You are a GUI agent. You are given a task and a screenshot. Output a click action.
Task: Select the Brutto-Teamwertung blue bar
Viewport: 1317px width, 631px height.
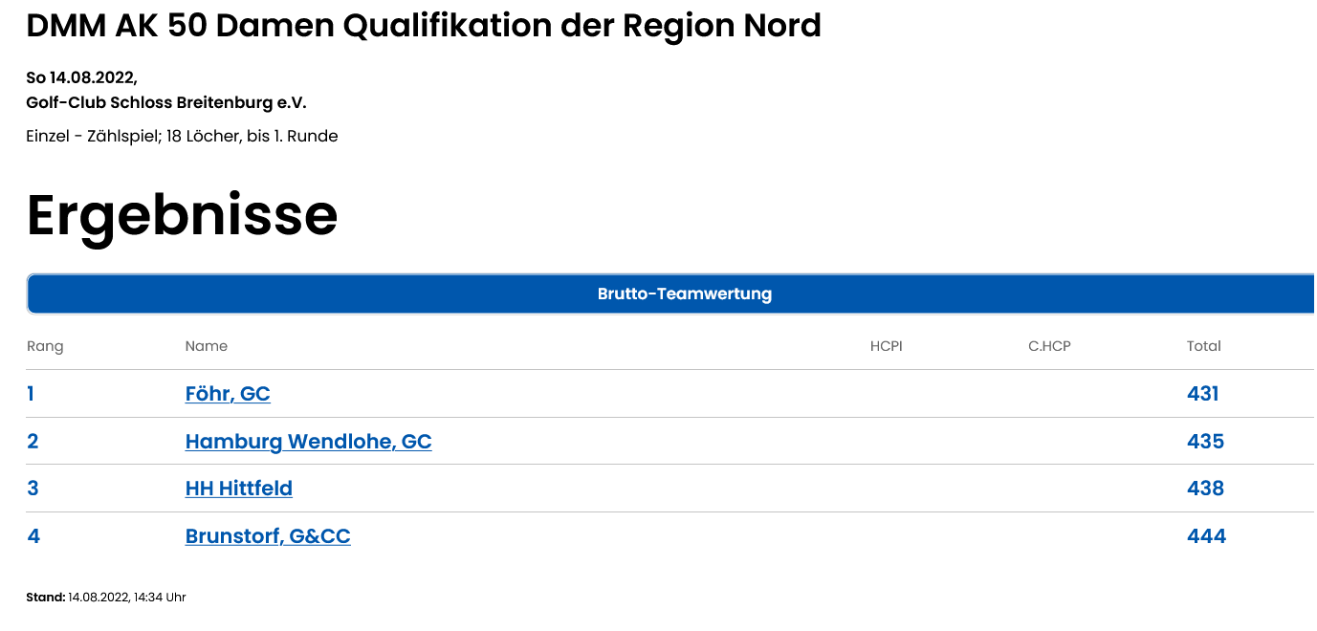pyautogui.click(x=671, y=294)
